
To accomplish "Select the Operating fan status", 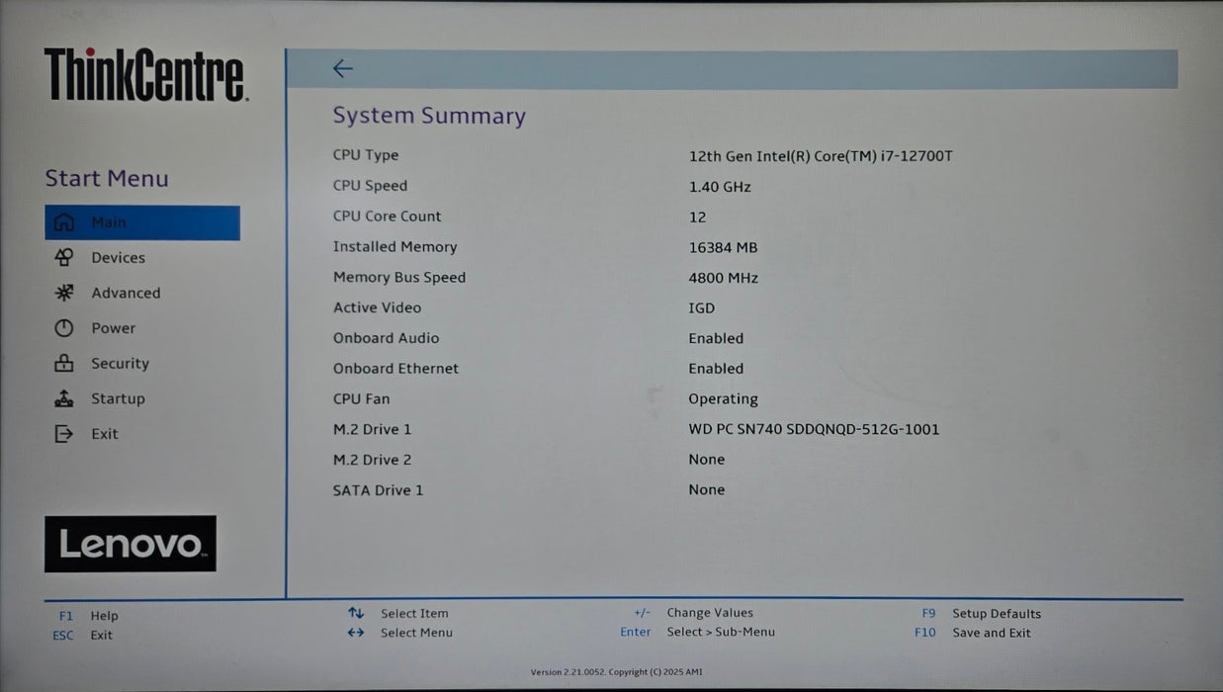I will (x=723, y=399).
